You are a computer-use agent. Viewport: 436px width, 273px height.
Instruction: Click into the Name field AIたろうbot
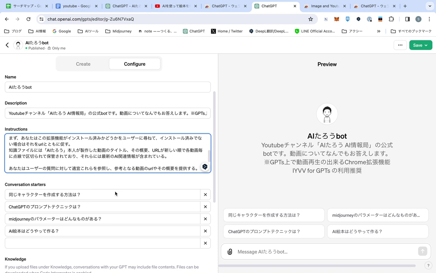click(107, 87)
